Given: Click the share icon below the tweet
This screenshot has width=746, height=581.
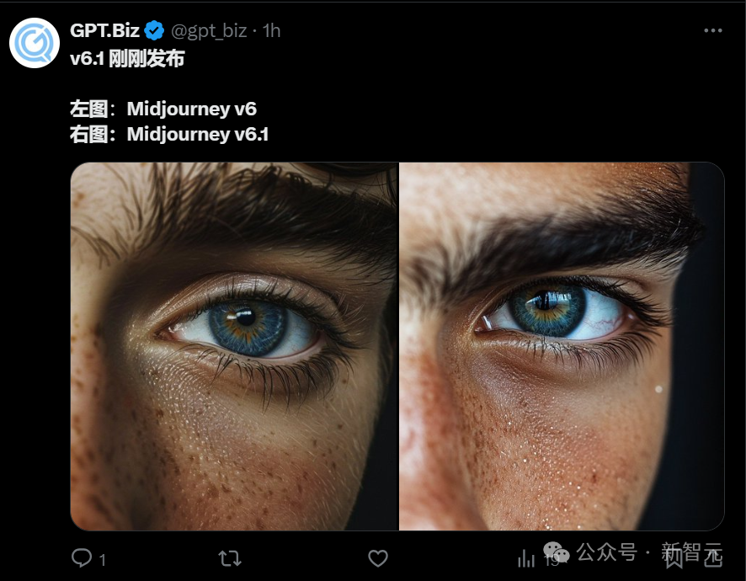Looking at the screenshot, I should tap(711, 557).
